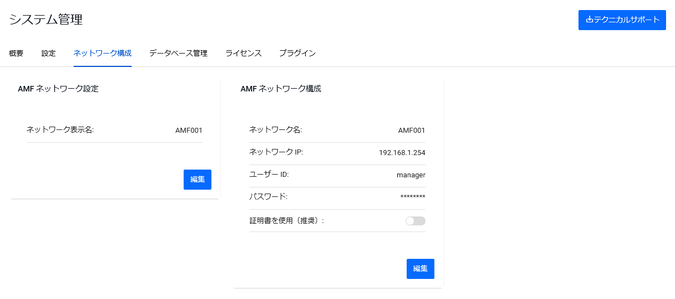Switch to the 設定 tab
Viewport: 675px width, 299px height.
pyautogui.click(x=49, y=54)
